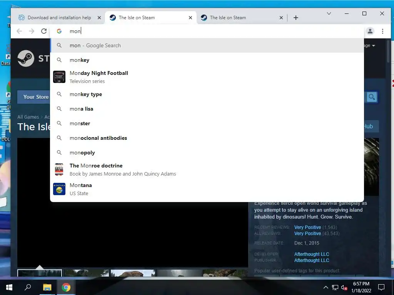
Task: Select the rock landscape screenshot thumbnail
Action: pos(133,273)
